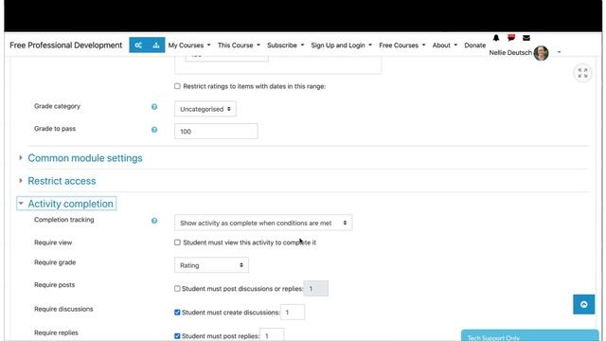Open the red chat messages icon

tap(511, 37)
